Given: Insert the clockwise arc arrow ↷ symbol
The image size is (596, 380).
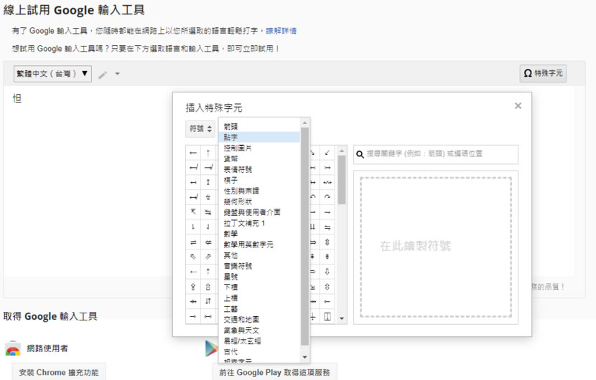Looking at the screenshot, I should [x=327, y=197].
